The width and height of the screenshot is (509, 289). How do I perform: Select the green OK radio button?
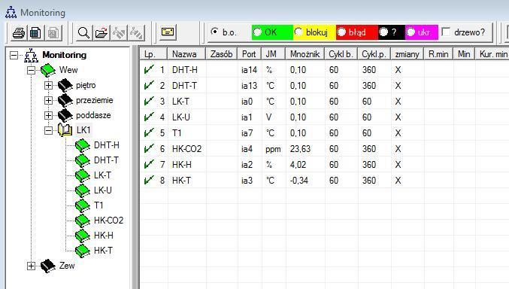[257, 32]
